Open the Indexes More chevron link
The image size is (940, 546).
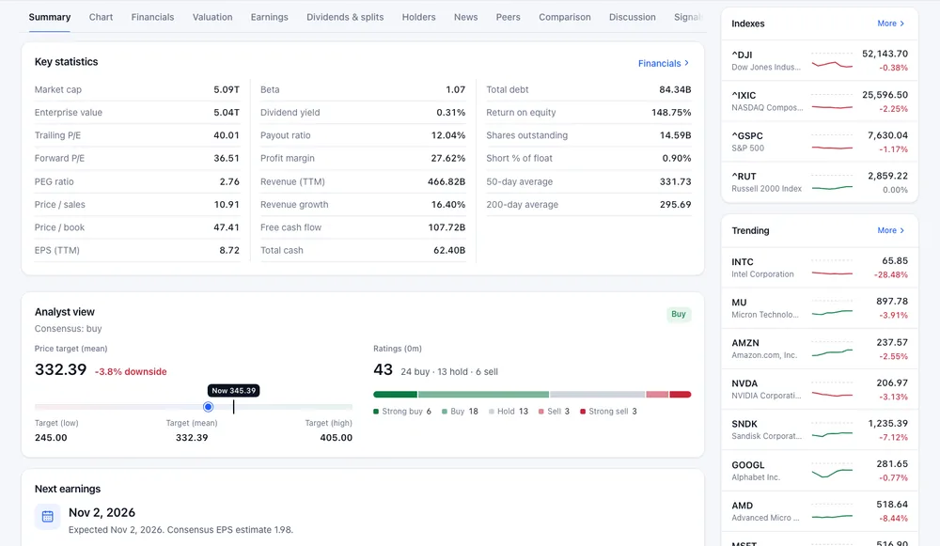click(x=891, y=23)
